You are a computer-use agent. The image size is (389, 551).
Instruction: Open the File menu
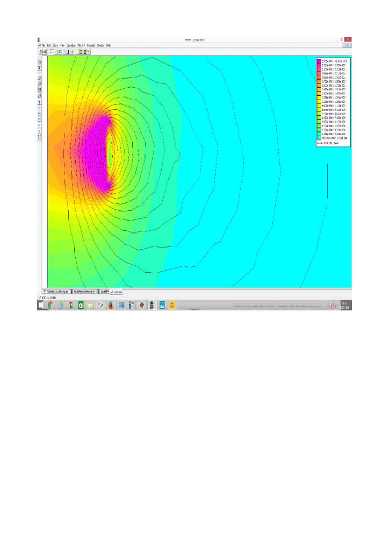[x=44, y=45]
